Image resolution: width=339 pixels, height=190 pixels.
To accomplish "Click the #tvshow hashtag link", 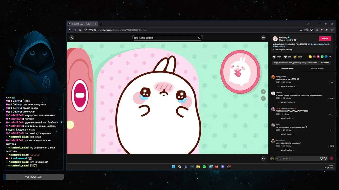I will (x=311, y=44).
